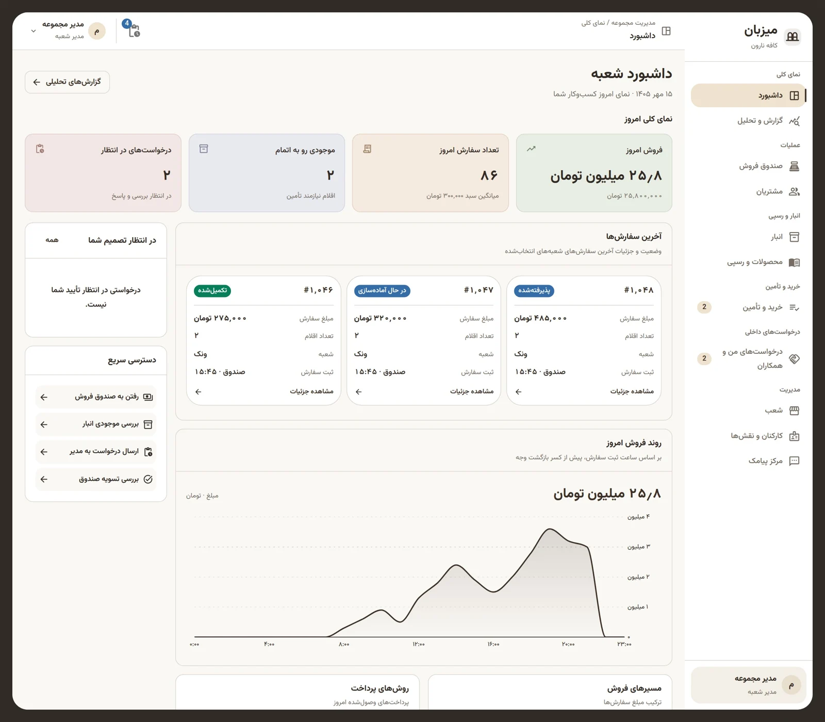Click the میزبان store logo icon

click(792, 37)
